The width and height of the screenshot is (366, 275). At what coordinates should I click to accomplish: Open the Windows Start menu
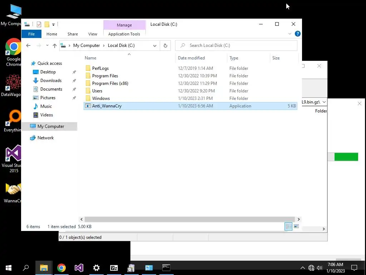pyautogui.click(x=9, y=268)
